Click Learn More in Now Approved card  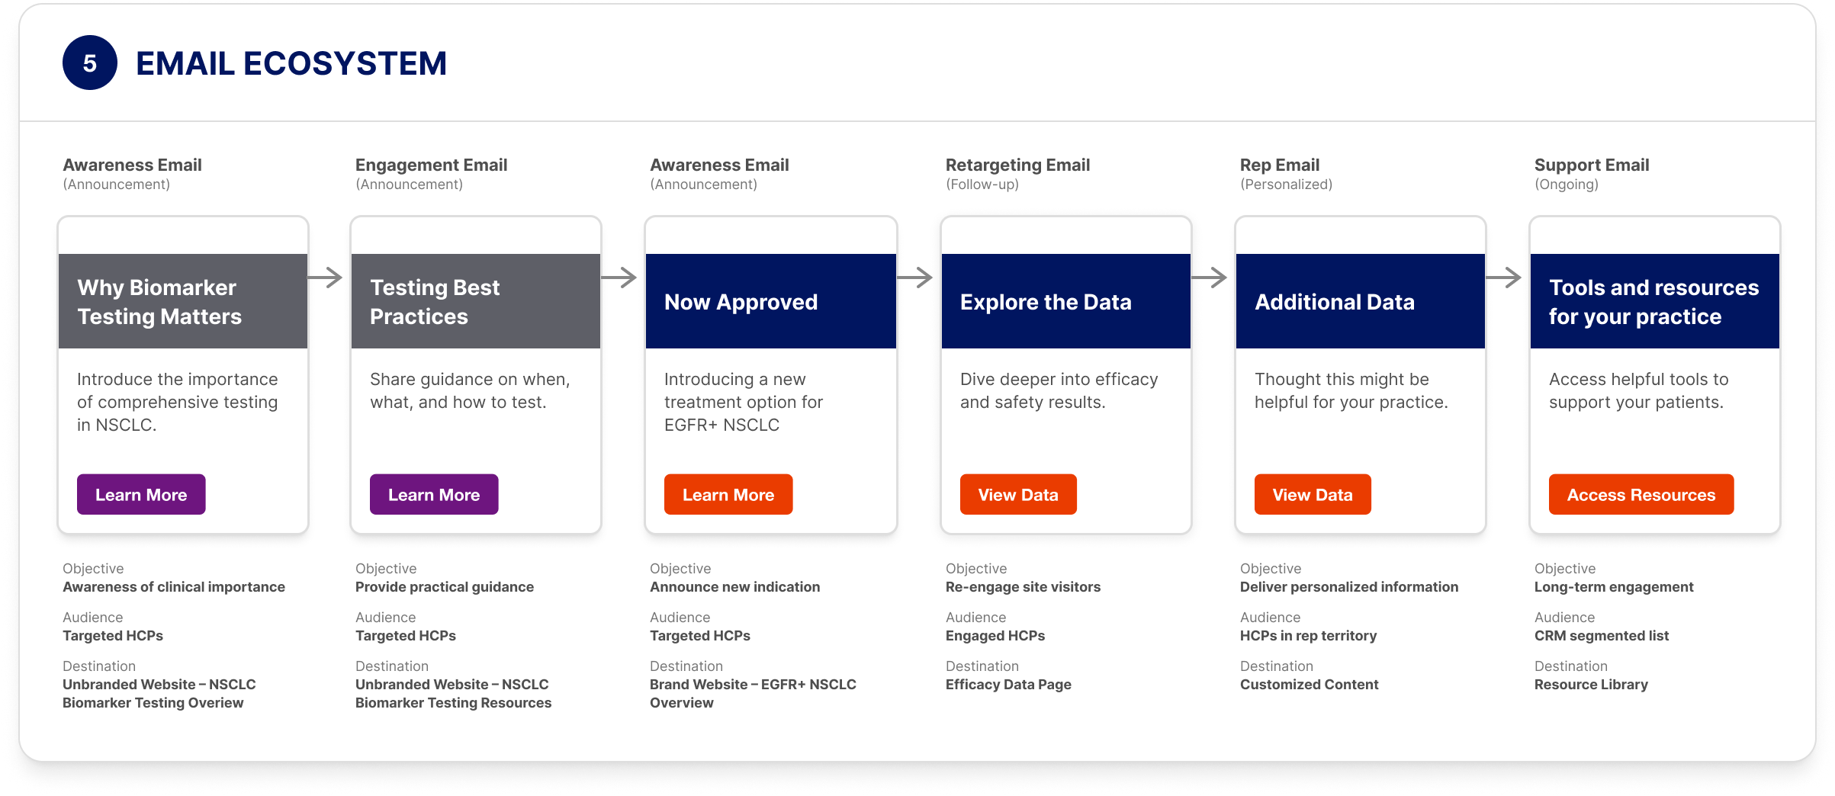pos(728,494)
